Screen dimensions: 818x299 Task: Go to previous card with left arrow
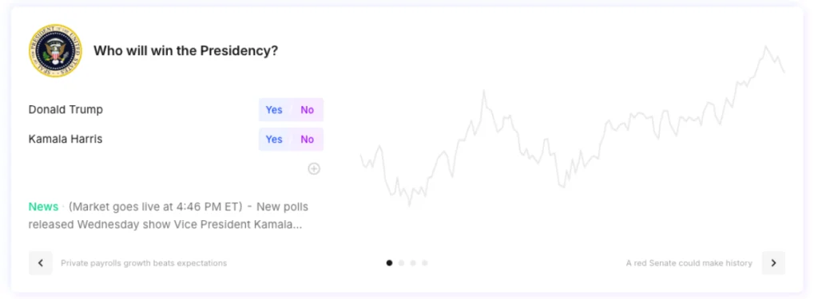point(41,263)
